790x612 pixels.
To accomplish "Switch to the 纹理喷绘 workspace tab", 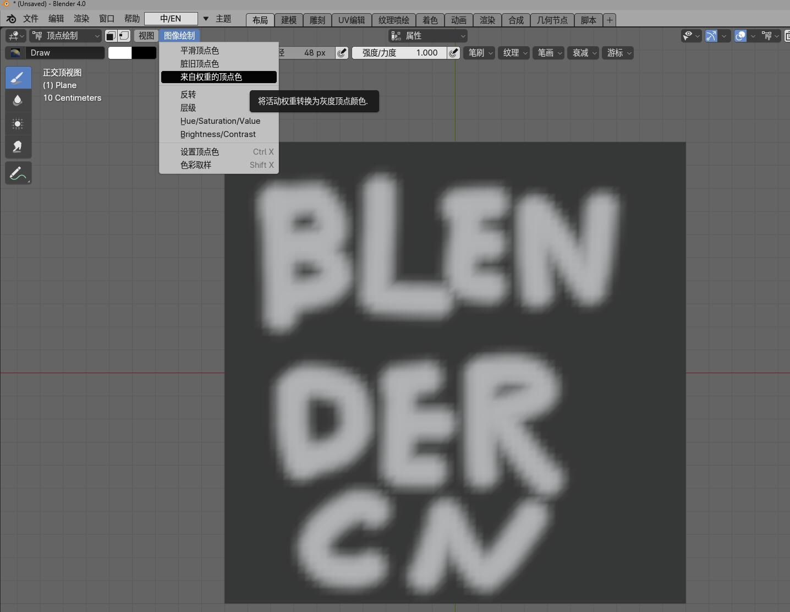I will pos(394,20).
